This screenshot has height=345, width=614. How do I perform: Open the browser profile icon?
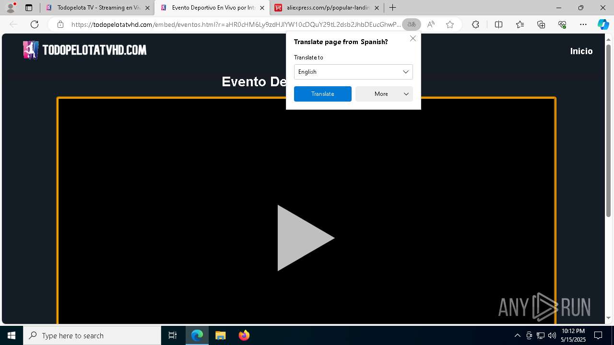click(x=10, y=8)
